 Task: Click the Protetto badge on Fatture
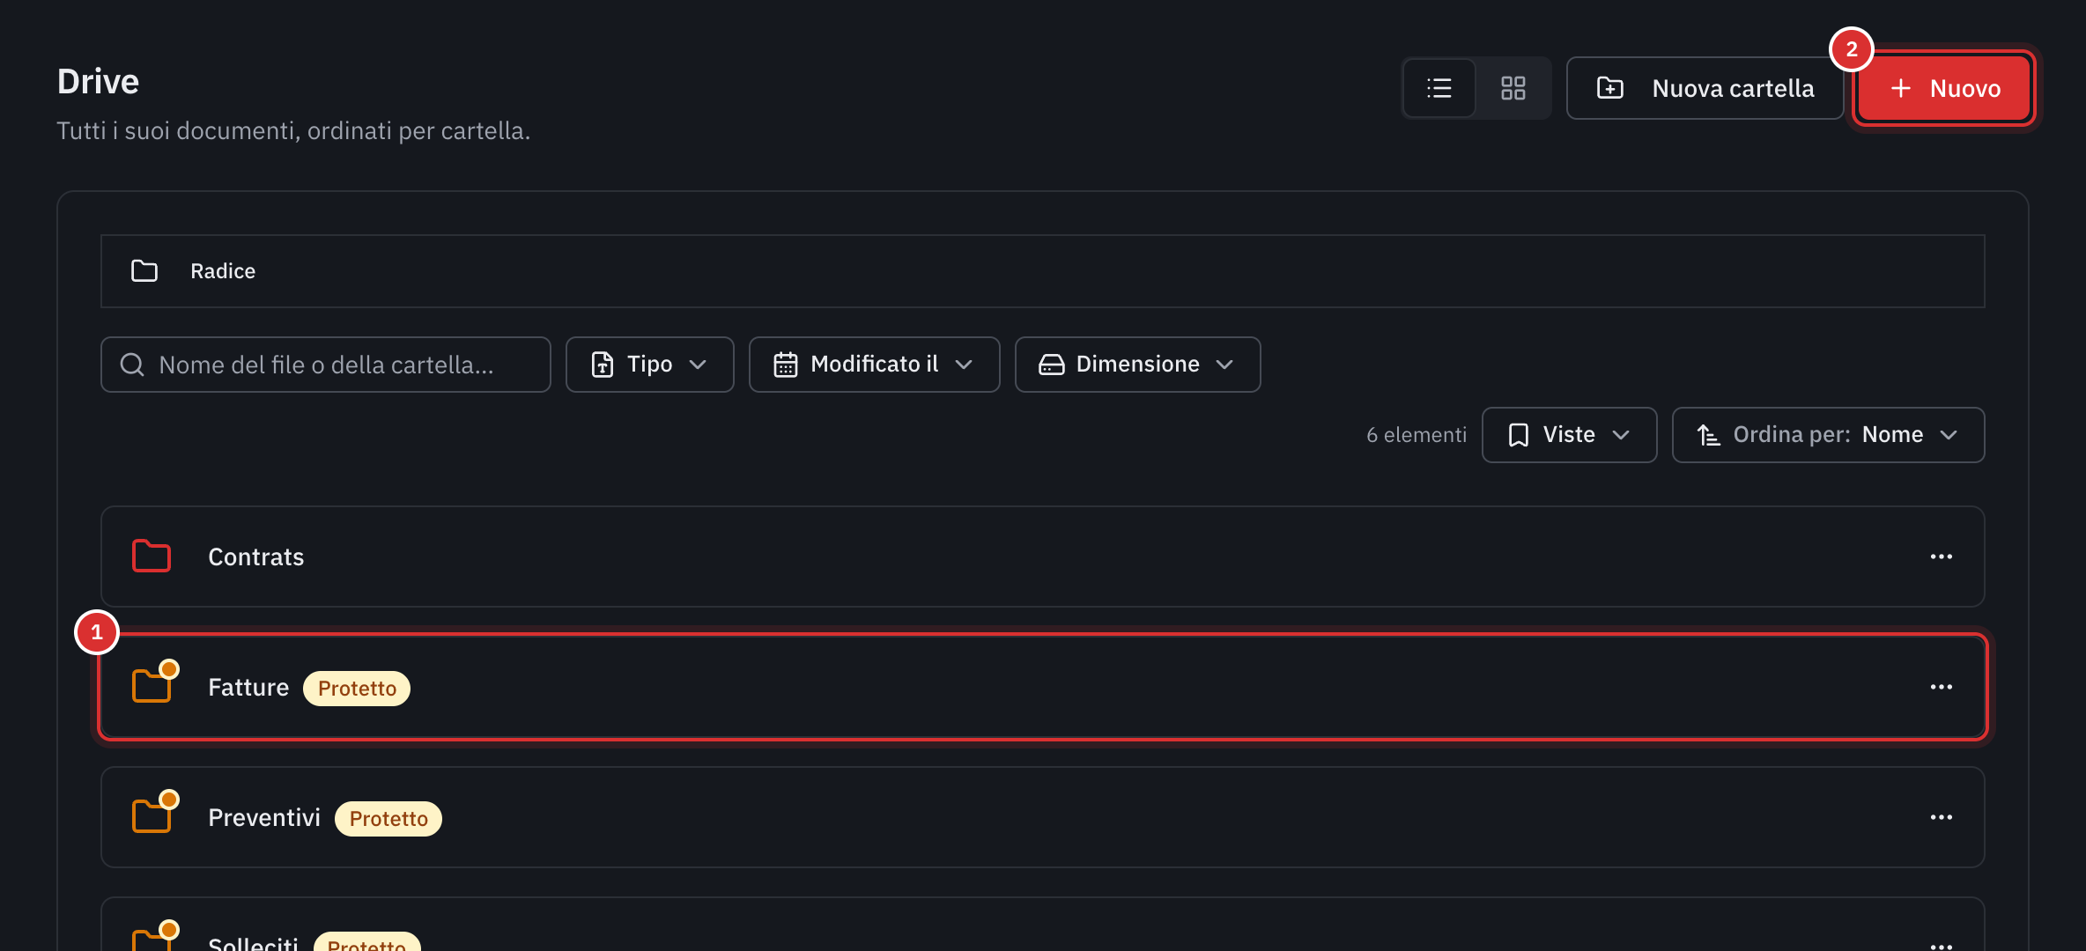click(x=357, y=688)
